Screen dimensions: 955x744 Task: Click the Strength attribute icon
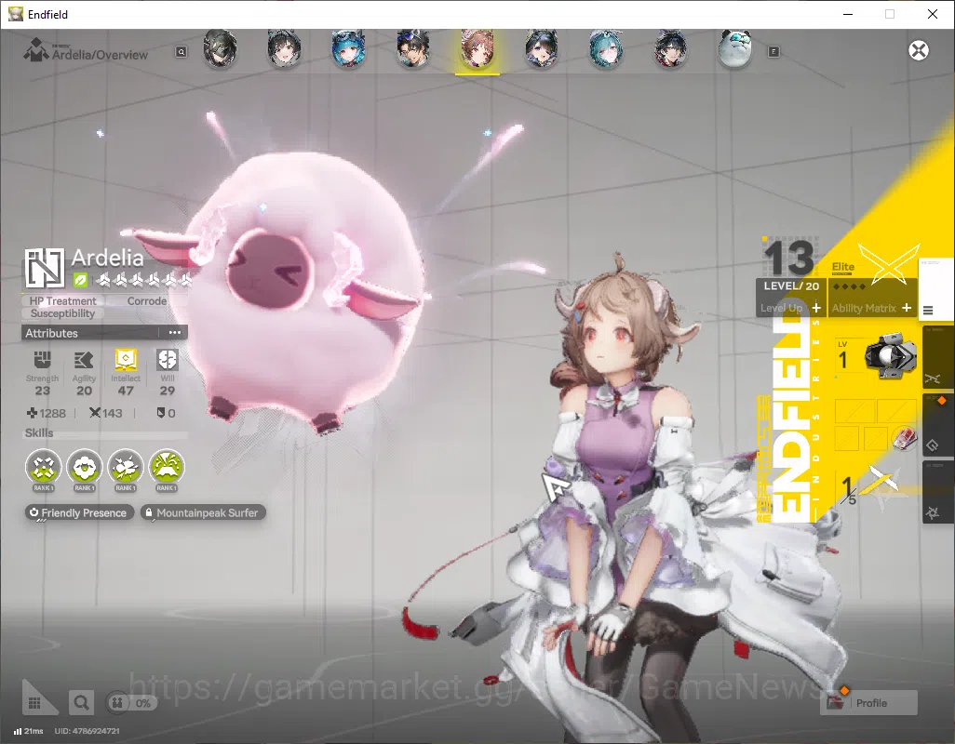click(42, 360)
